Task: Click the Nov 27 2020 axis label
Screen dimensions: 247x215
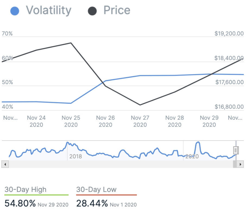Action: coord(140,121)
